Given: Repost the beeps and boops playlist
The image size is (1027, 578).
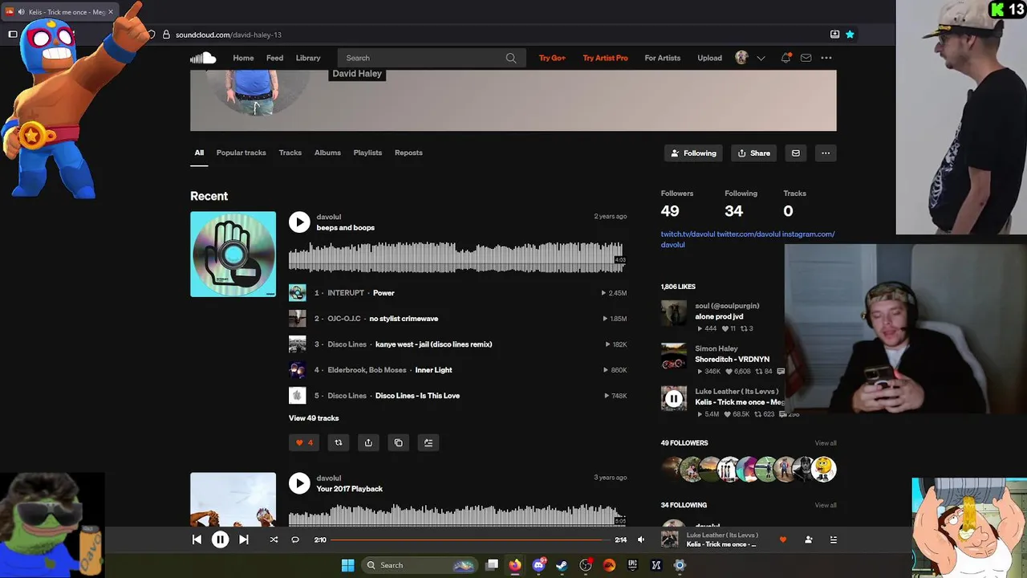Looking at the screenshot, I should tap(339, 442).
